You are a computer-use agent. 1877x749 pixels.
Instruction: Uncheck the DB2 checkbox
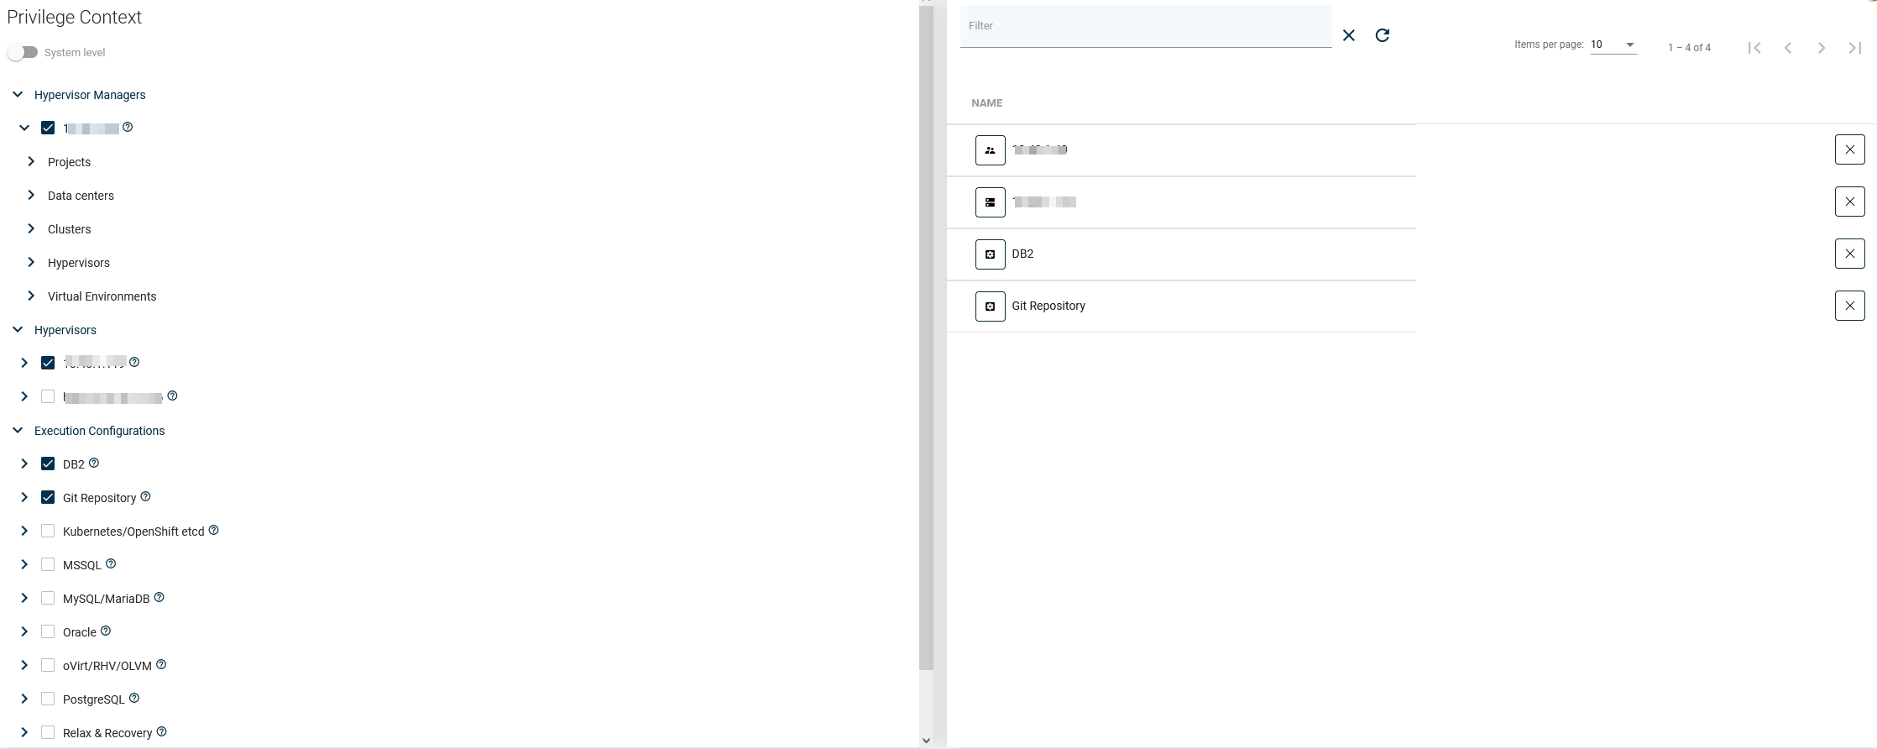point(48,464)
